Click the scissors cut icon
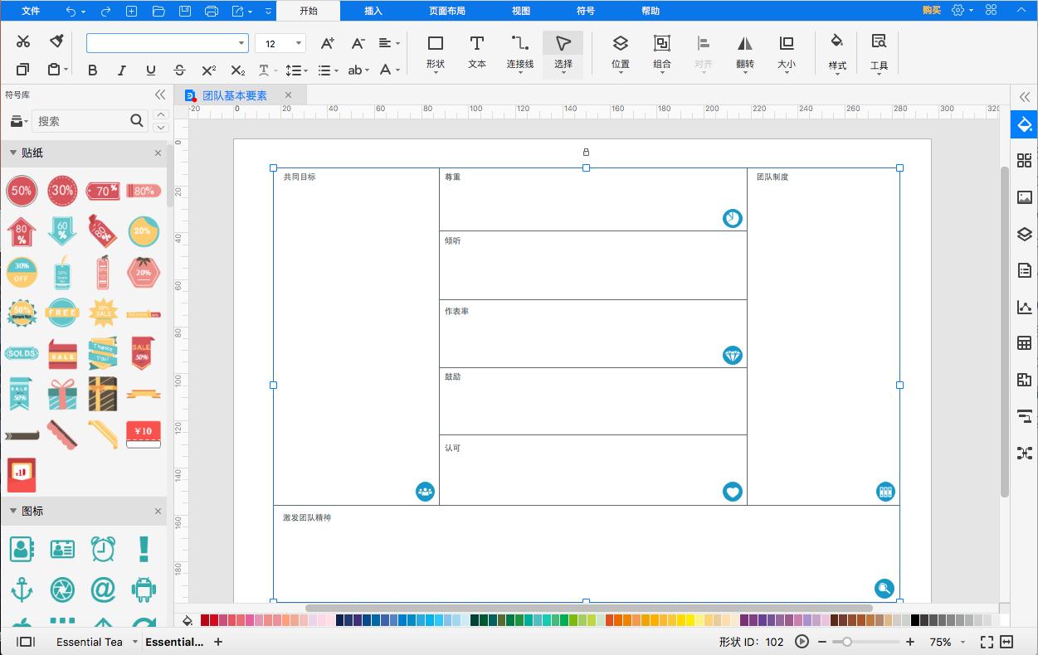 (x=23, y=41)
